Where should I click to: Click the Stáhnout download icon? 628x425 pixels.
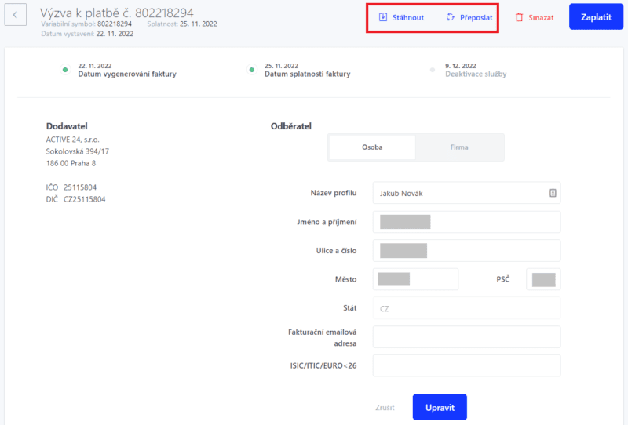point(383,16)
